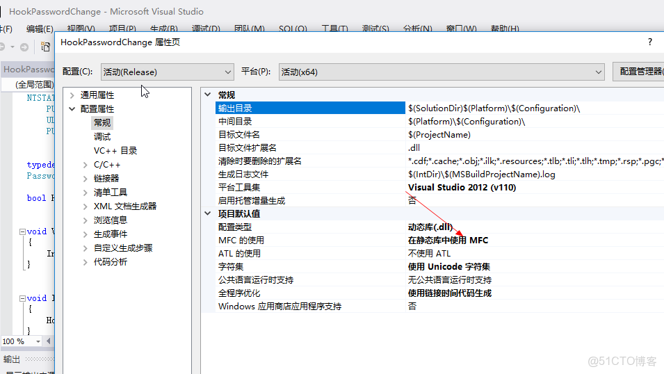Click the 在静态库中使用 MFC value
664x374 pixels.
[448, 240]
